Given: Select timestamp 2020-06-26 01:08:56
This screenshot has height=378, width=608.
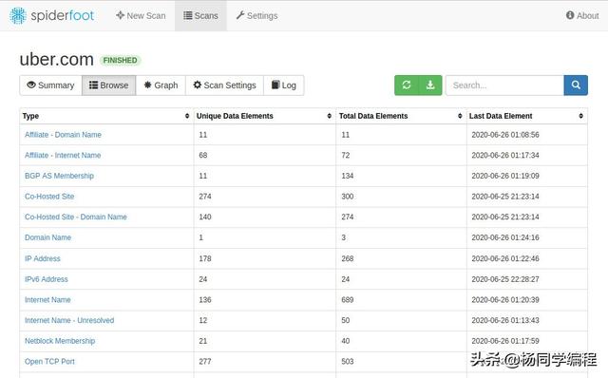Looking at the screenshot, I should click(x=505, y=135).
